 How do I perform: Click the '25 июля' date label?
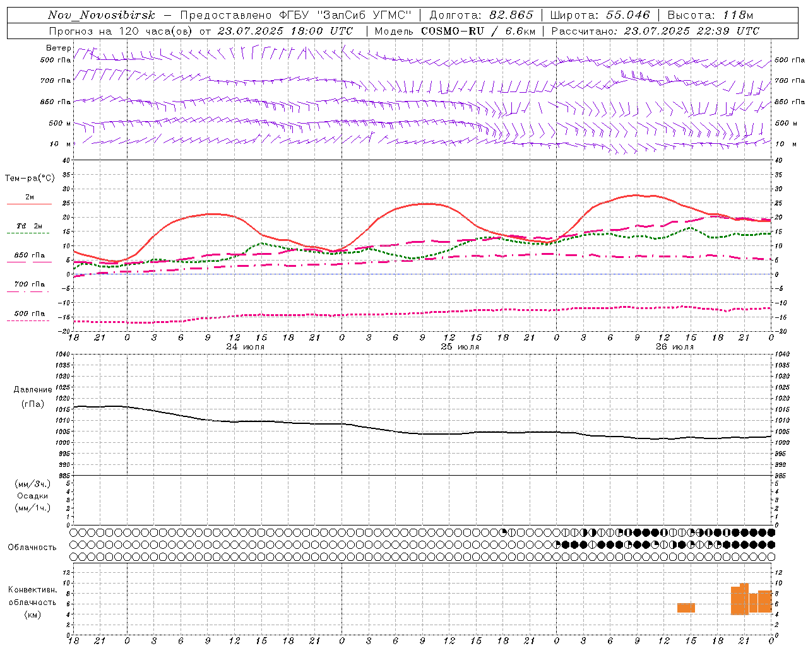pos(460,347)
